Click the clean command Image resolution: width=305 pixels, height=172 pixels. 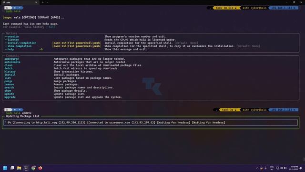click(x=9, y=65)
